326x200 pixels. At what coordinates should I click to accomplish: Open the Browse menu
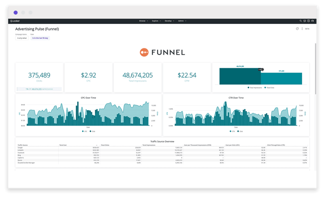(142, 21)
